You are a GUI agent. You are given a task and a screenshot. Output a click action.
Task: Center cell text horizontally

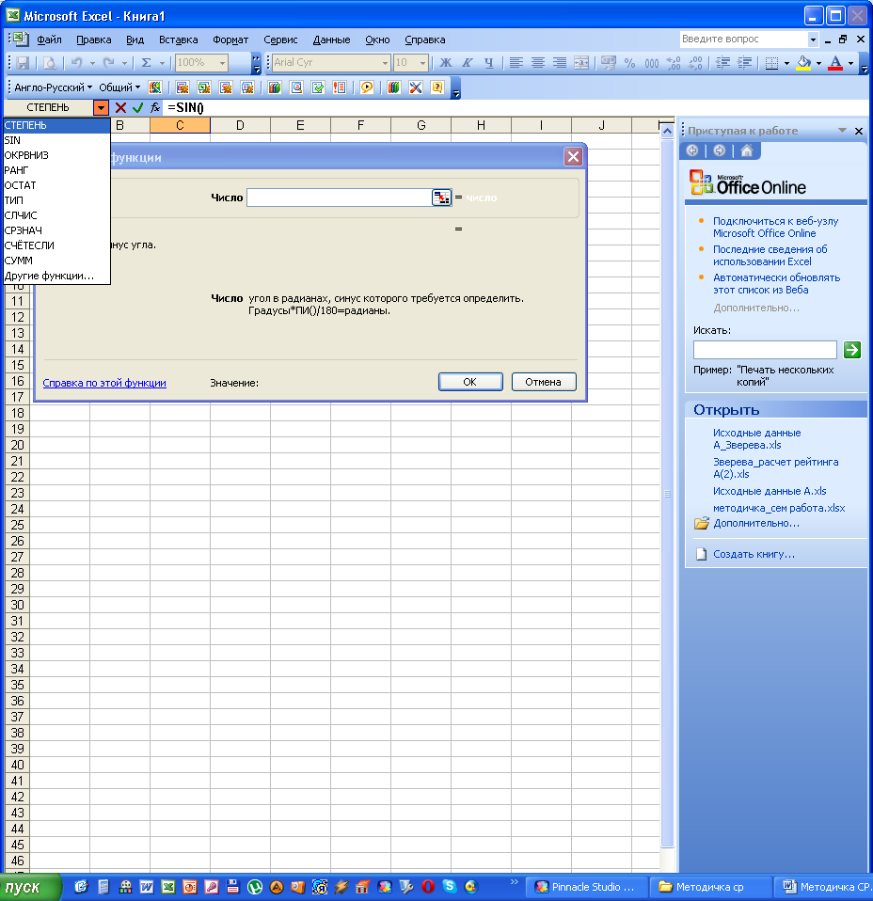pos(538,63)
